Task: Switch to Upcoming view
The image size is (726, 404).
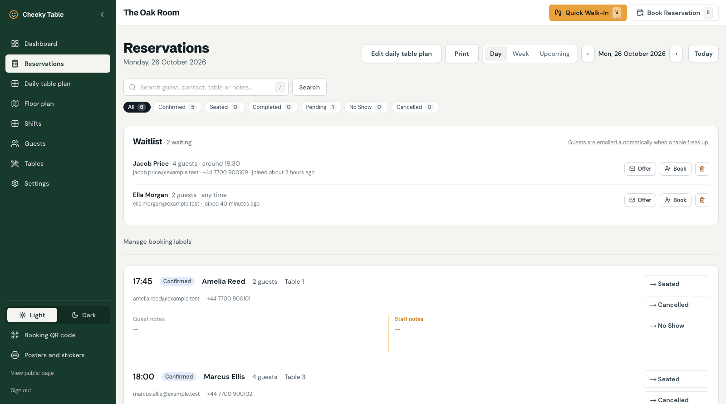Action: (x=554, y=54)
